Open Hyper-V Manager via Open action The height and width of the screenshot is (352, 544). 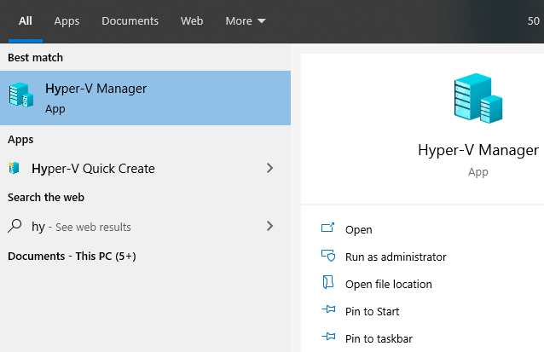358,230
